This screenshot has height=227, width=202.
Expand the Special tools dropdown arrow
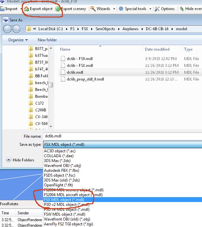coord(150,9)
